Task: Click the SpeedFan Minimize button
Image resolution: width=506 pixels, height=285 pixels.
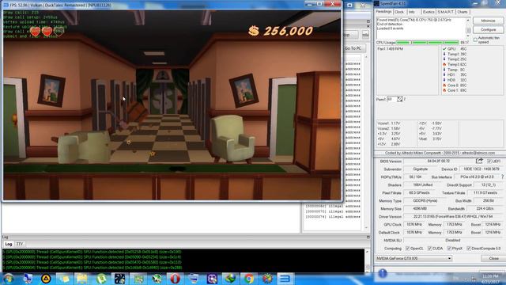Action: click(x=488, y=21)
